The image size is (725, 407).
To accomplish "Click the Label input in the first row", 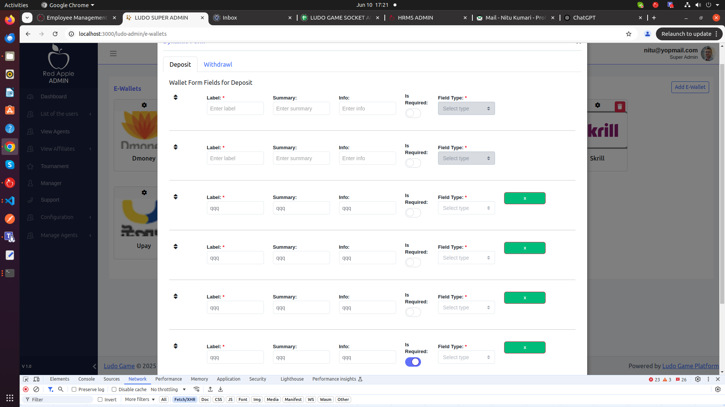I will point(235,109).
